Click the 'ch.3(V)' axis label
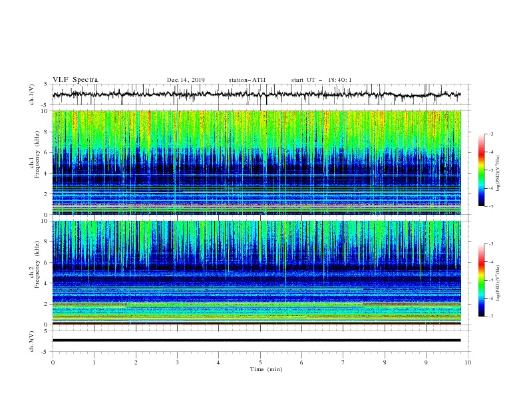 click(32, 341)
